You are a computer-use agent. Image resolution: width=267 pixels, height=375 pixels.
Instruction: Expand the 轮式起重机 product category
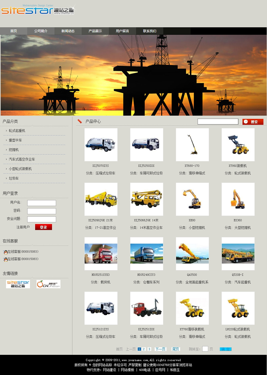point(17,131)
